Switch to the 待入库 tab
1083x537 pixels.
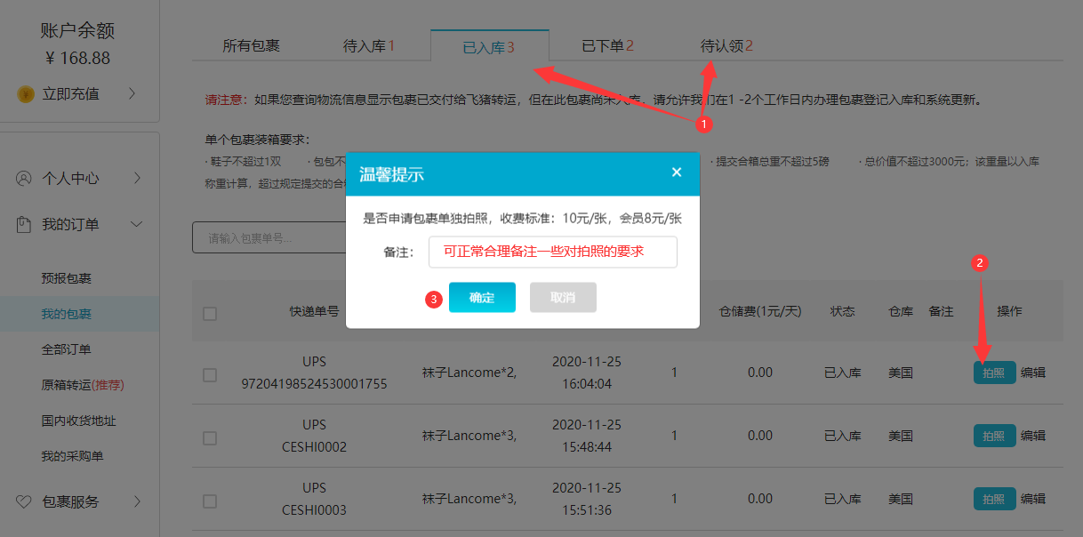(x=368, y=46)
